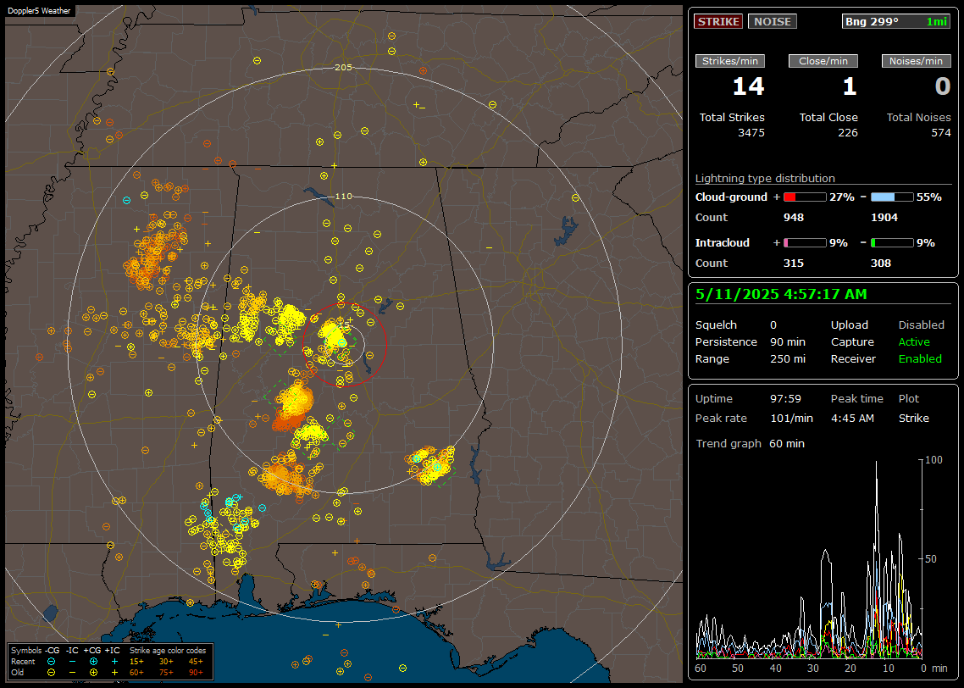
Task: Click the red STRIKE indicator
Action: coord(718,21)
